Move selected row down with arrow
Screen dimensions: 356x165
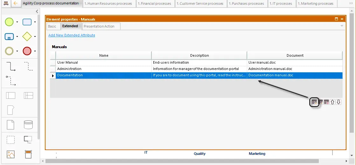click(x=339, y=102)
